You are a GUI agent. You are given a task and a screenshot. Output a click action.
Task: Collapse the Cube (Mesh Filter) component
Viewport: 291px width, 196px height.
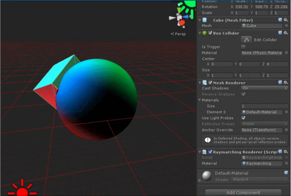pyautogui.click(x=200, y=20)
